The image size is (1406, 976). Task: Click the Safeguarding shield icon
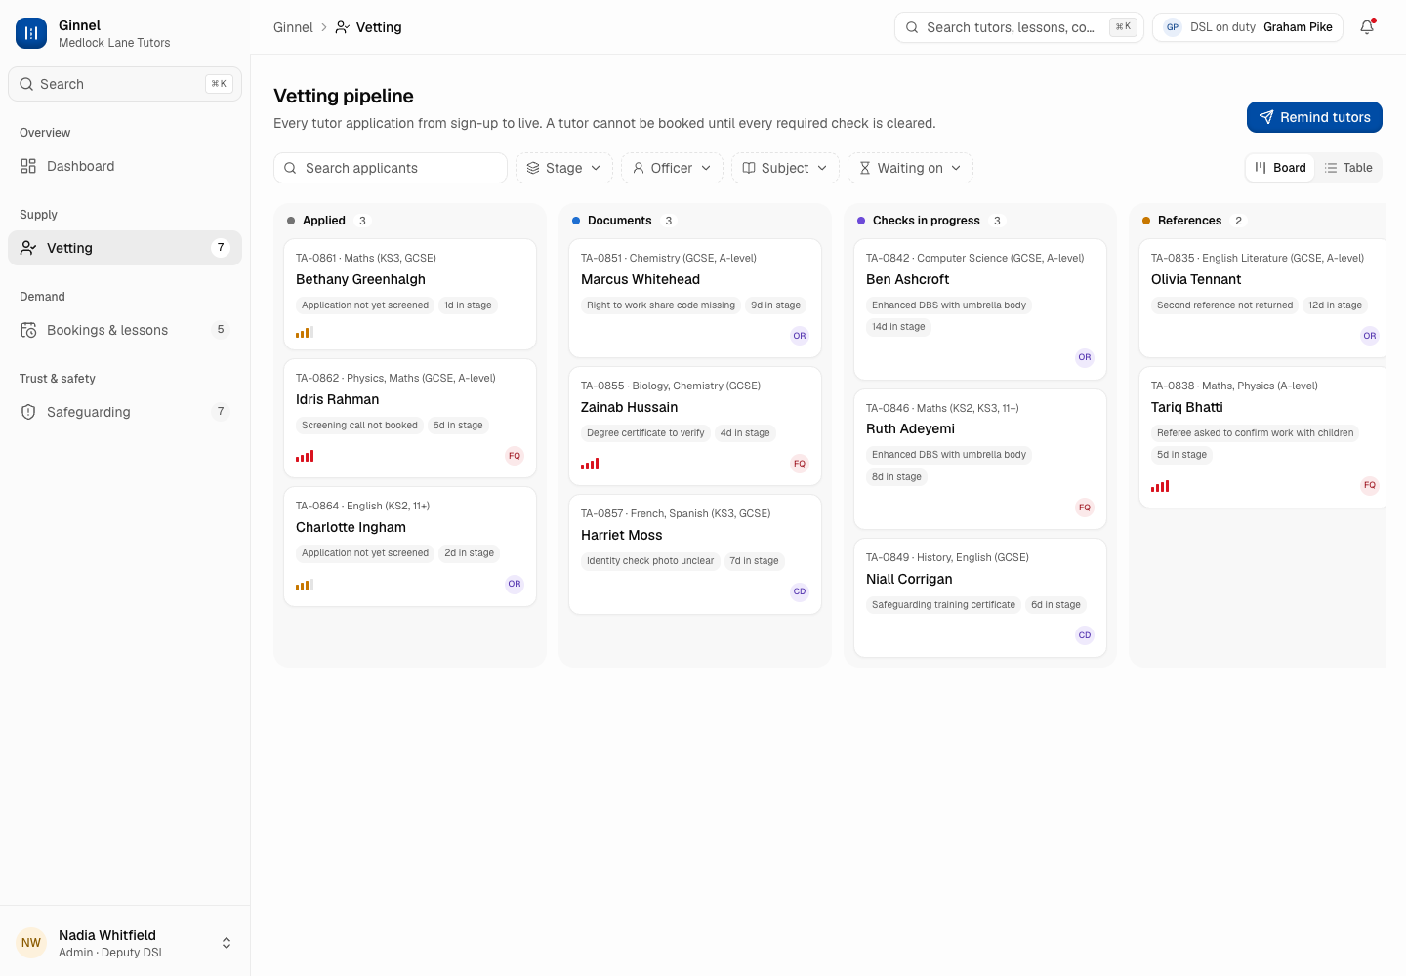(x=28, y=412)
